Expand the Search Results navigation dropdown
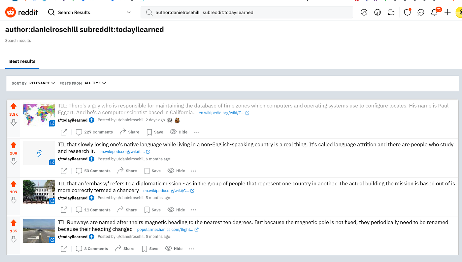This screenshot has width=462, height=262. pos(89,13)
